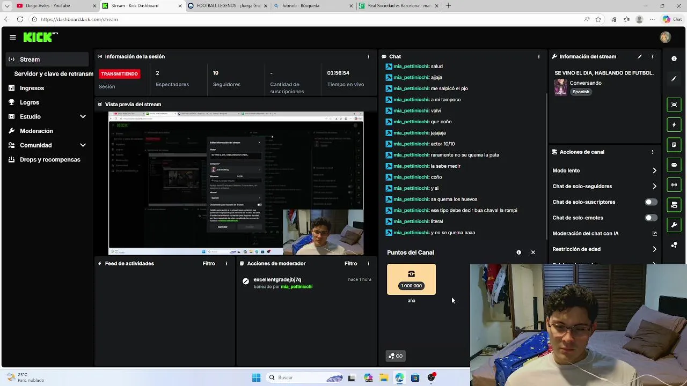Close the Puntos del Canal panel
This screenshot has height=386, width=687.
click(x=533, y=252)
